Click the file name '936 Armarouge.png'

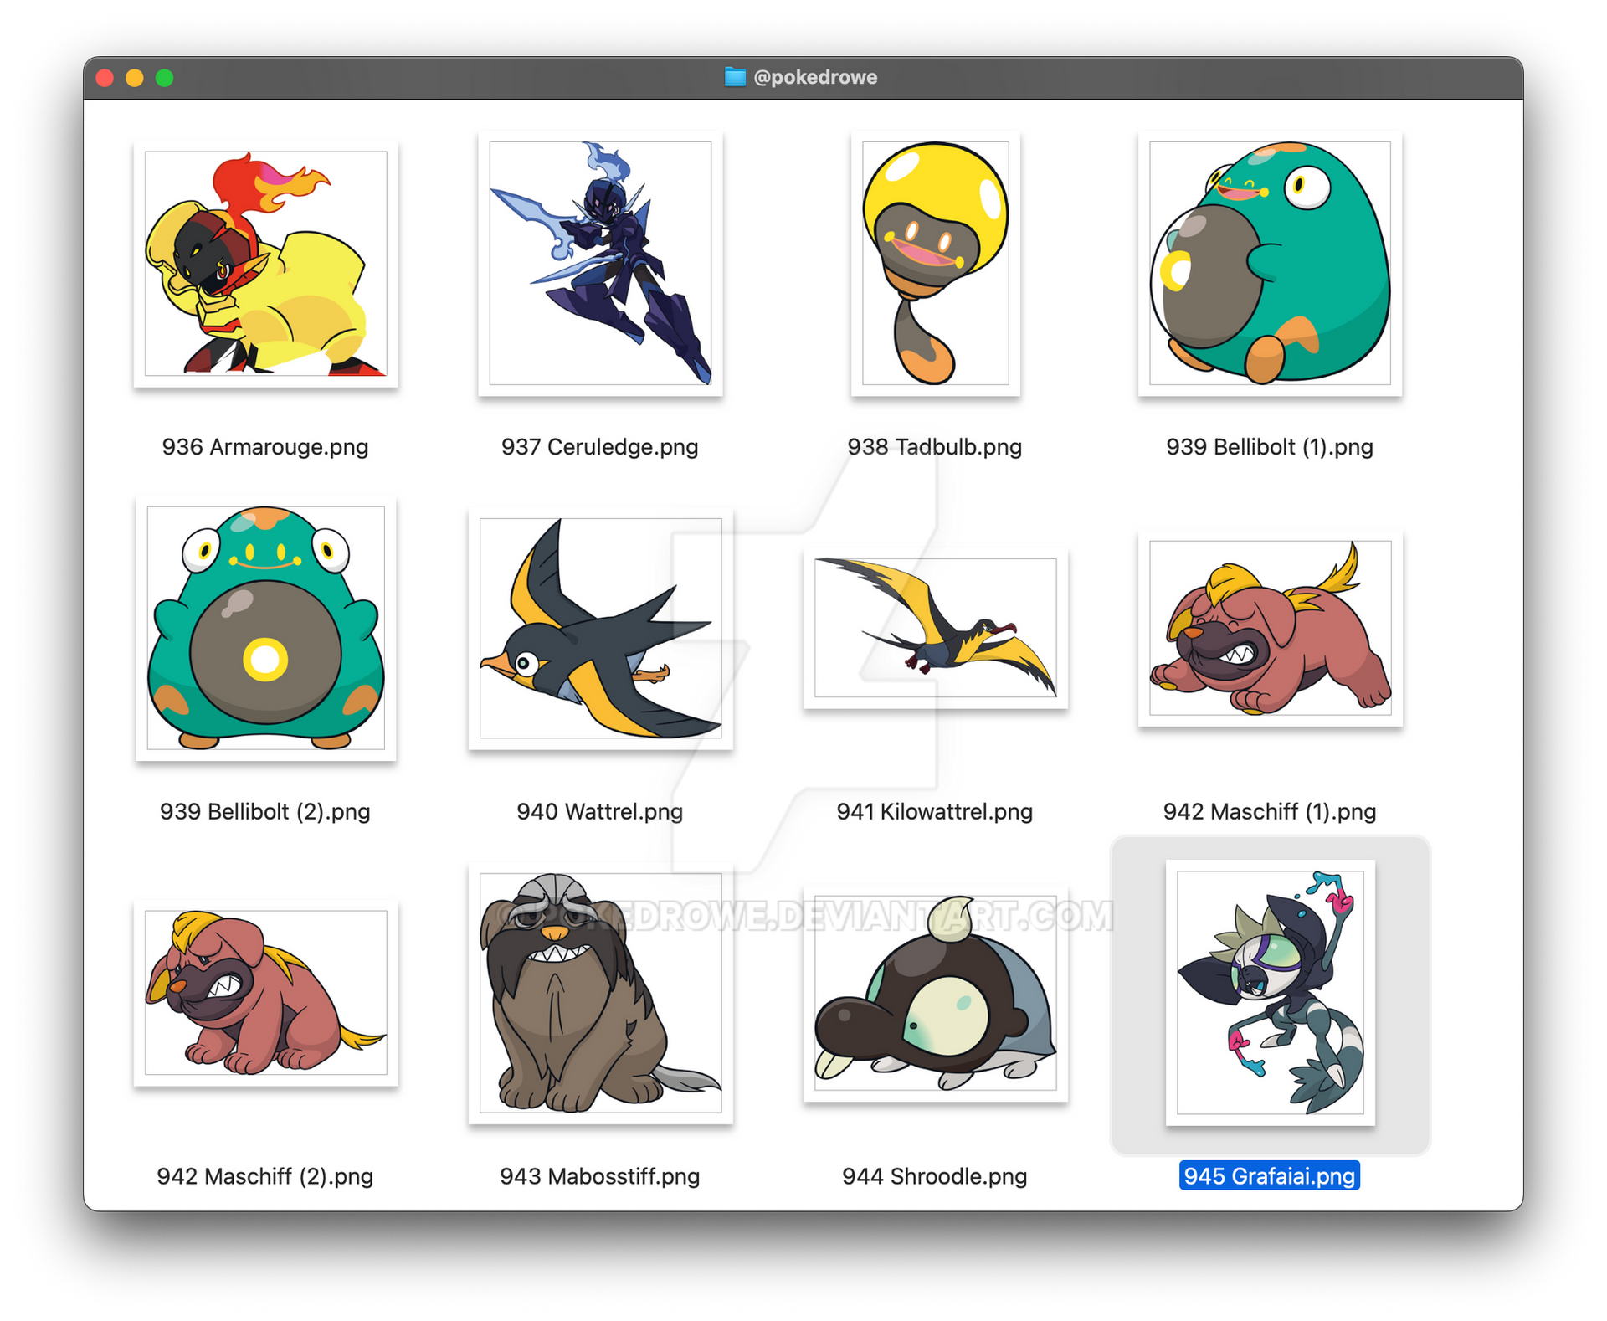265,447
